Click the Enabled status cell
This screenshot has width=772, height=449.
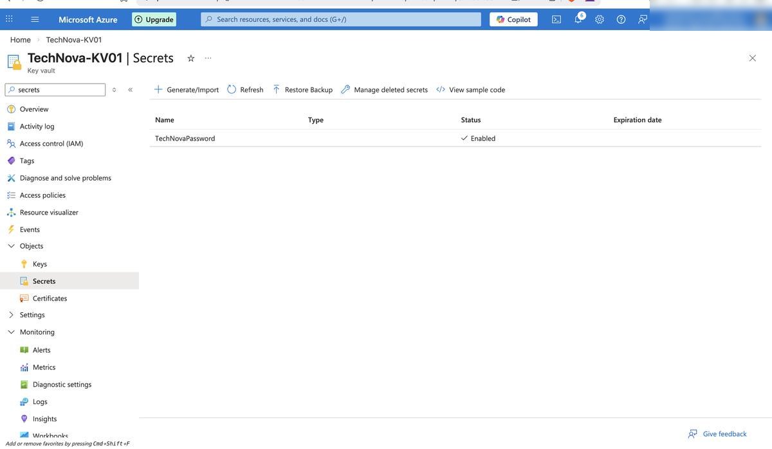pyautogui.click(x=478, y=138)
